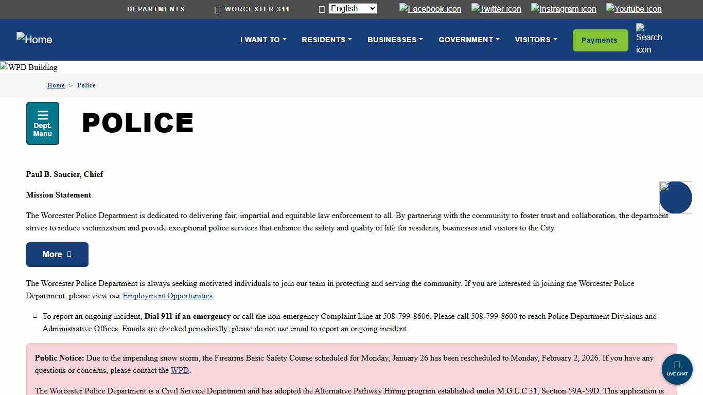Screen dimensions: 703x395
Task: Go to the Home logo
Action: (34, 40)
